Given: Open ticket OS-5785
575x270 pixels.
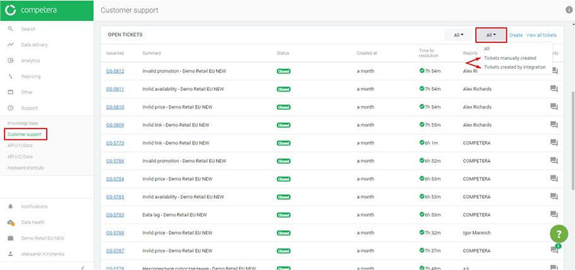Looking at the screenshot, I should (115, 197).
